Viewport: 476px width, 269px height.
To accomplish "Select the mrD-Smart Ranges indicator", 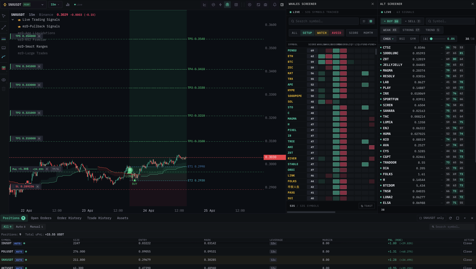I will point(33,47).
